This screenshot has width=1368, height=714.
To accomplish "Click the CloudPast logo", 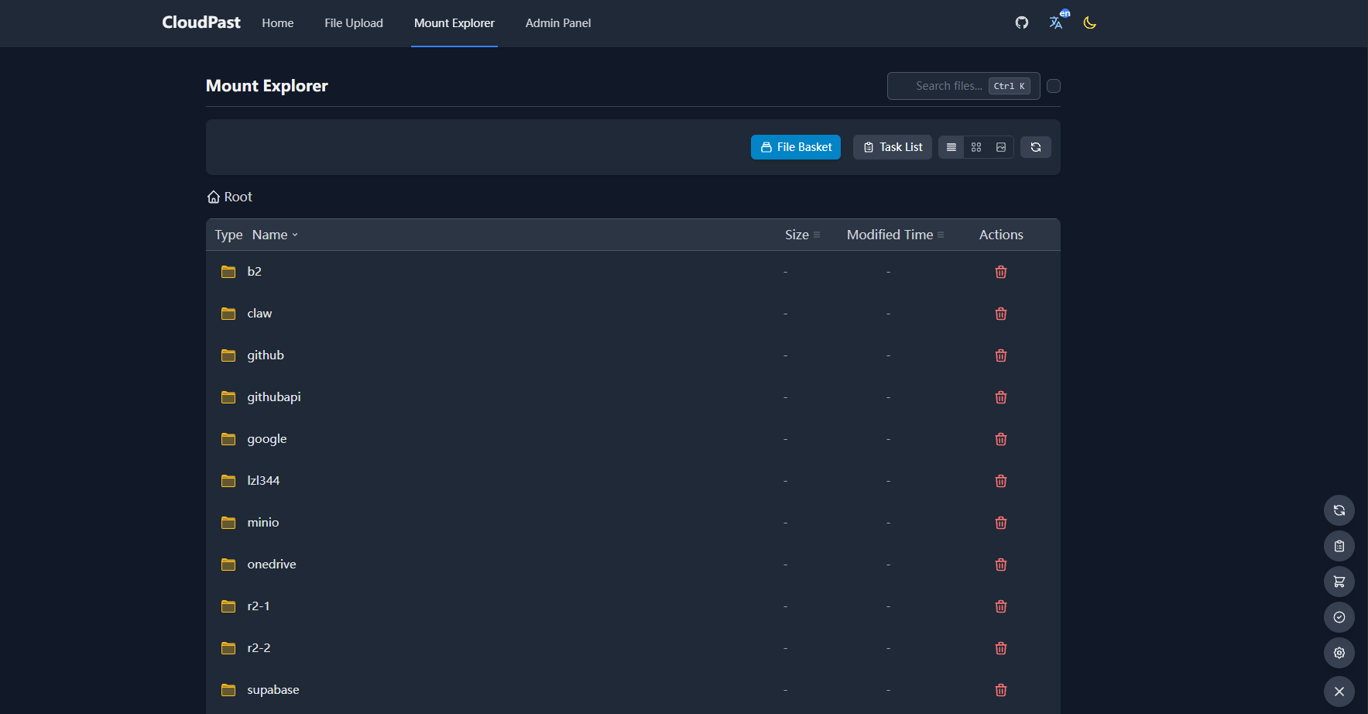I will pos(201,22).
